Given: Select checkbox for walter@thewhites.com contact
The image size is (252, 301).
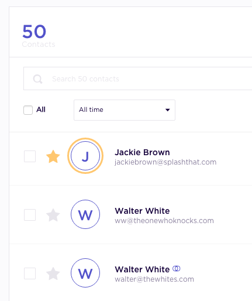Looking at the screenshot, I should click(30, 273).
